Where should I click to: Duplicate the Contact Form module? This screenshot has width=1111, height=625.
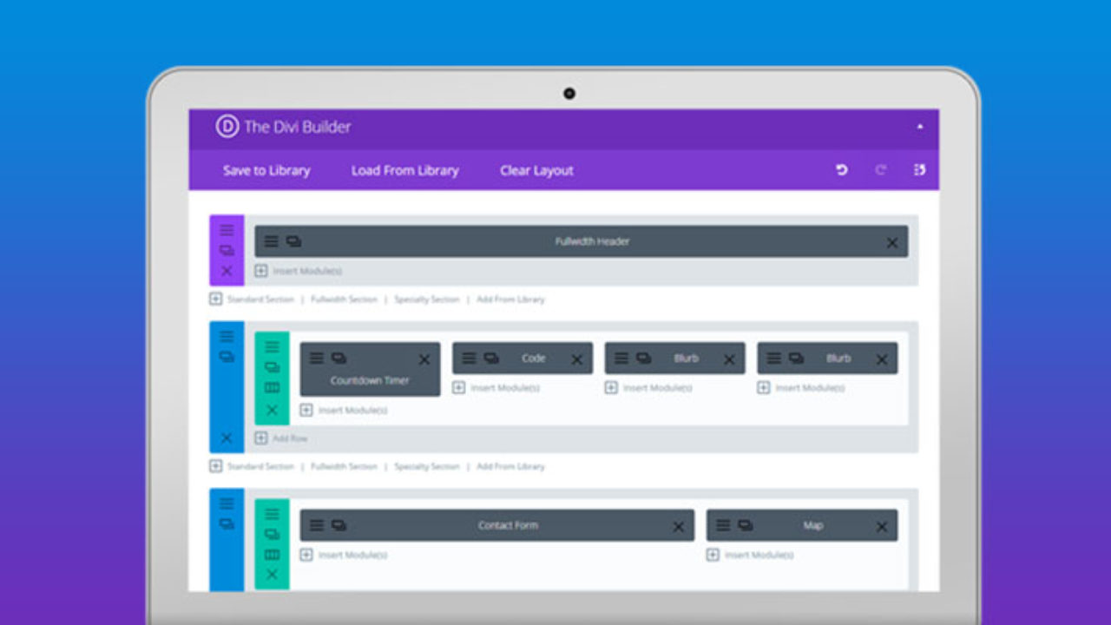tap(339, 525)
